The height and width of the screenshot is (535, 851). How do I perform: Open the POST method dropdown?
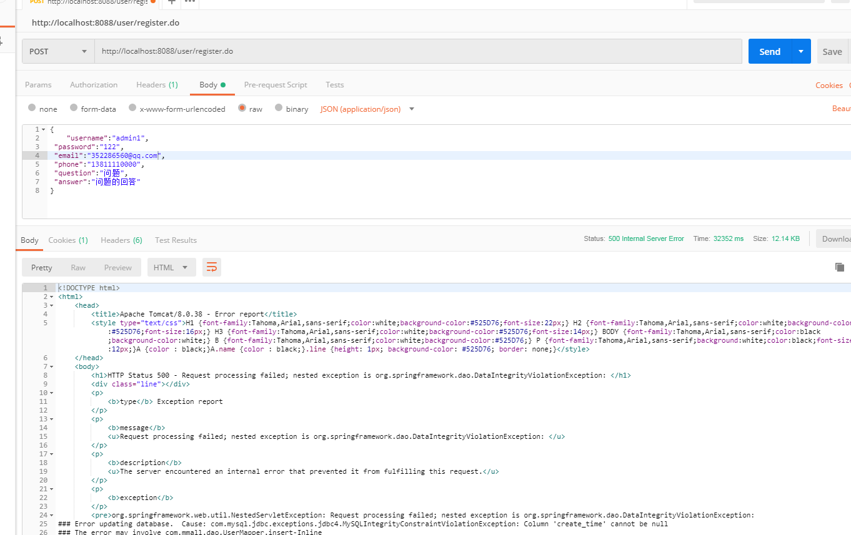pos(58,51)
